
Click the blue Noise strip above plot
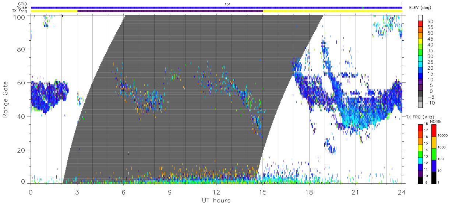point(217,7)
